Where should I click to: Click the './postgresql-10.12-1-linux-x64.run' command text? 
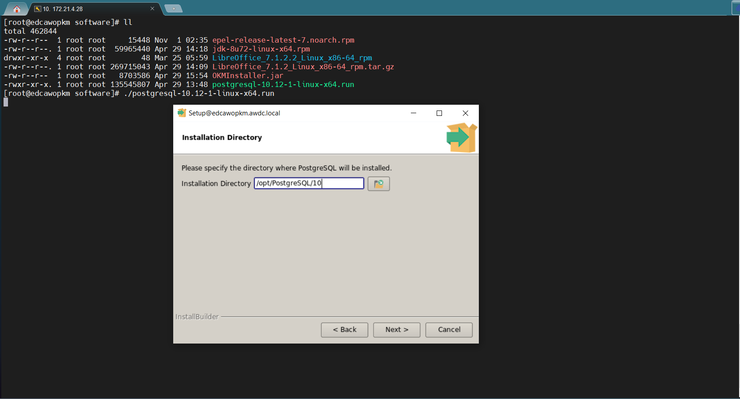point(199,93)
